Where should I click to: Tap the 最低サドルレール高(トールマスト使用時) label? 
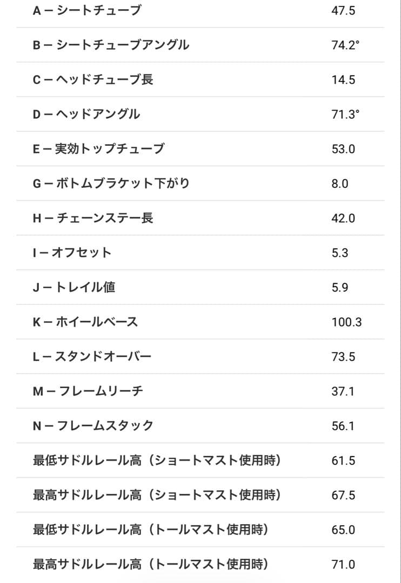pyautogui.click(x=150, y=530)
